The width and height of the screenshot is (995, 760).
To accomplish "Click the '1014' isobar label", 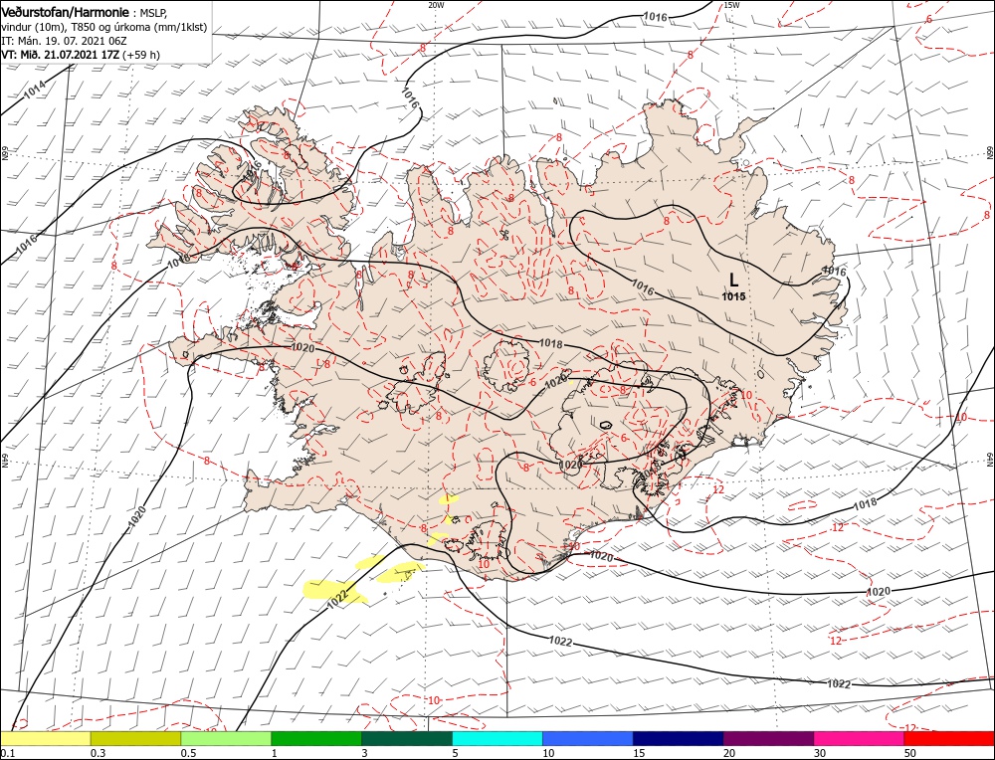I will click(x=35, y=90).
